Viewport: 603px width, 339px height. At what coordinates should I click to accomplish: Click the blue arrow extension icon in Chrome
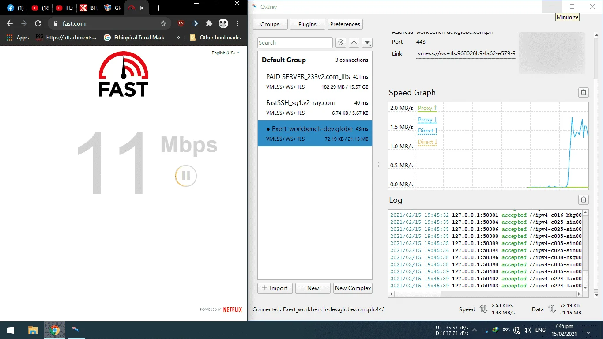tap(196, 23)
